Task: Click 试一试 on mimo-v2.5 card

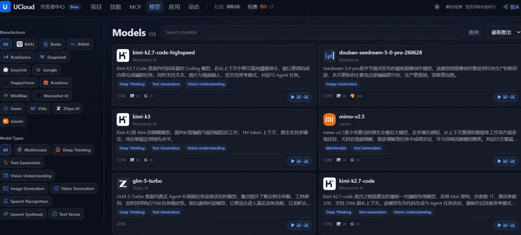Action: (x=506, y=161)
